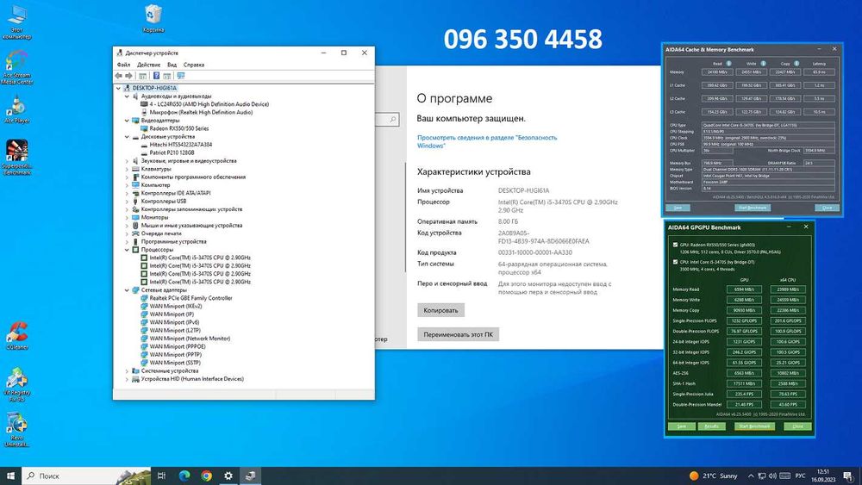Toggle the GPU Radeon RX550 checkbox
Image resolution: width=862 pixels, height=485 pixels.
(675, 245)
